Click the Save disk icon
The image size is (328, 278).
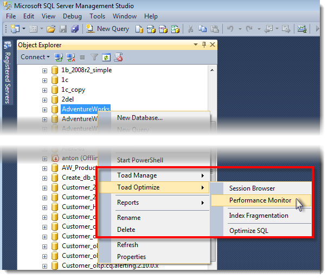[63, 29]
